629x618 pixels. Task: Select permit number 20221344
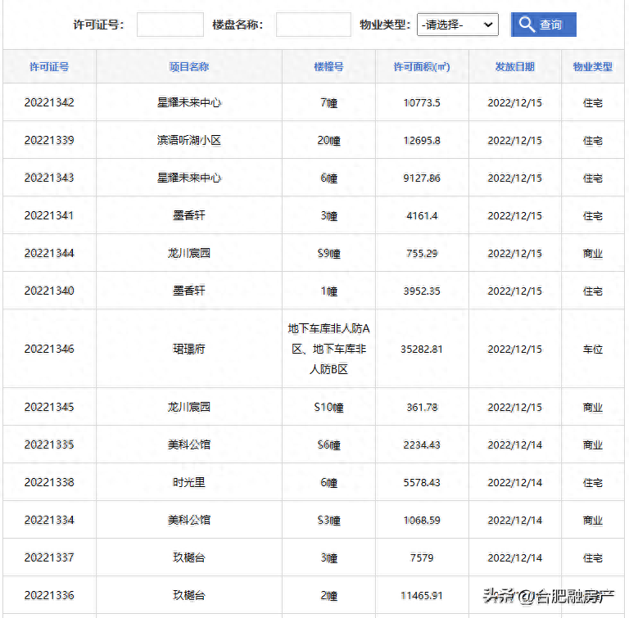point(49,253)
